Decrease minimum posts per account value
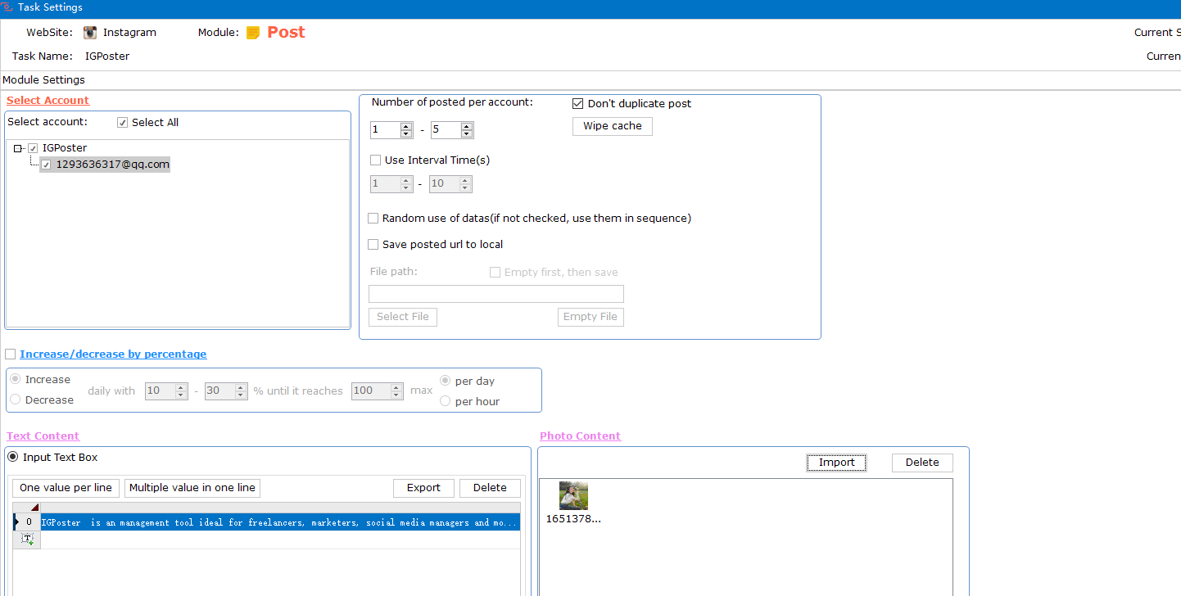 pyautogui.click(x=406, y=133)
